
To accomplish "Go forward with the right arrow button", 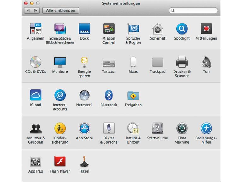I will coord(36,10).
